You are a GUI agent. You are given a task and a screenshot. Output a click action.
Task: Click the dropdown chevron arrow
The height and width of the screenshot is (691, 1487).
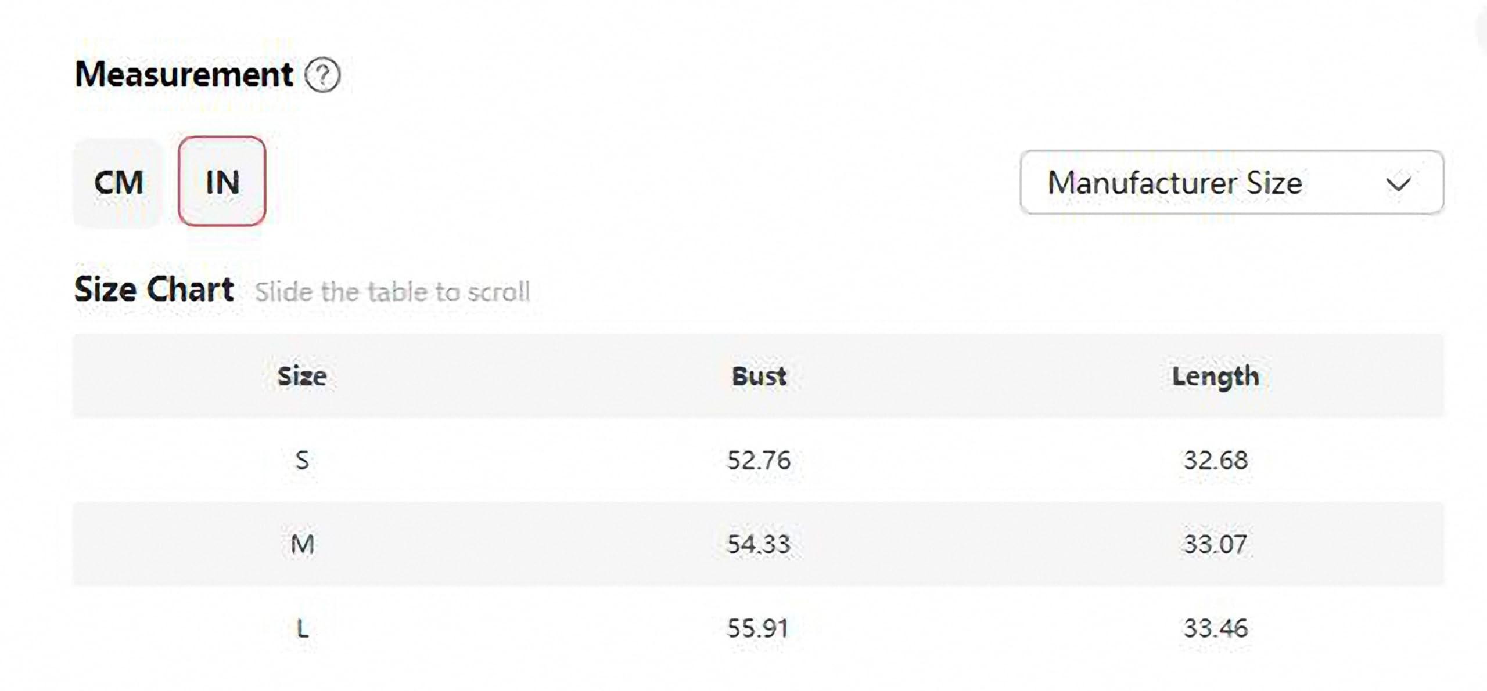point(1398,184)
